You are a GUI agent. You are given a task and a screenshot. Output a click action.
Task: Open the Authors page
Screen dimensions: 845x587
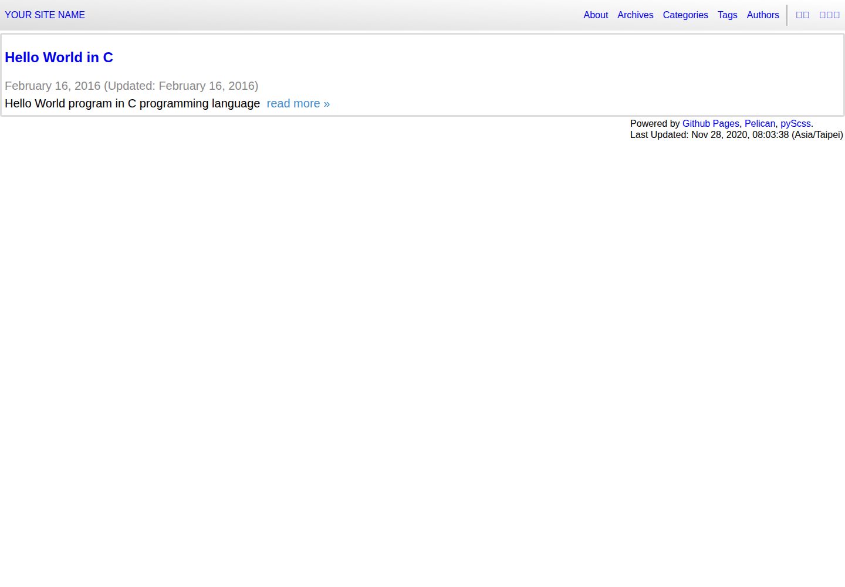point(763,15)
